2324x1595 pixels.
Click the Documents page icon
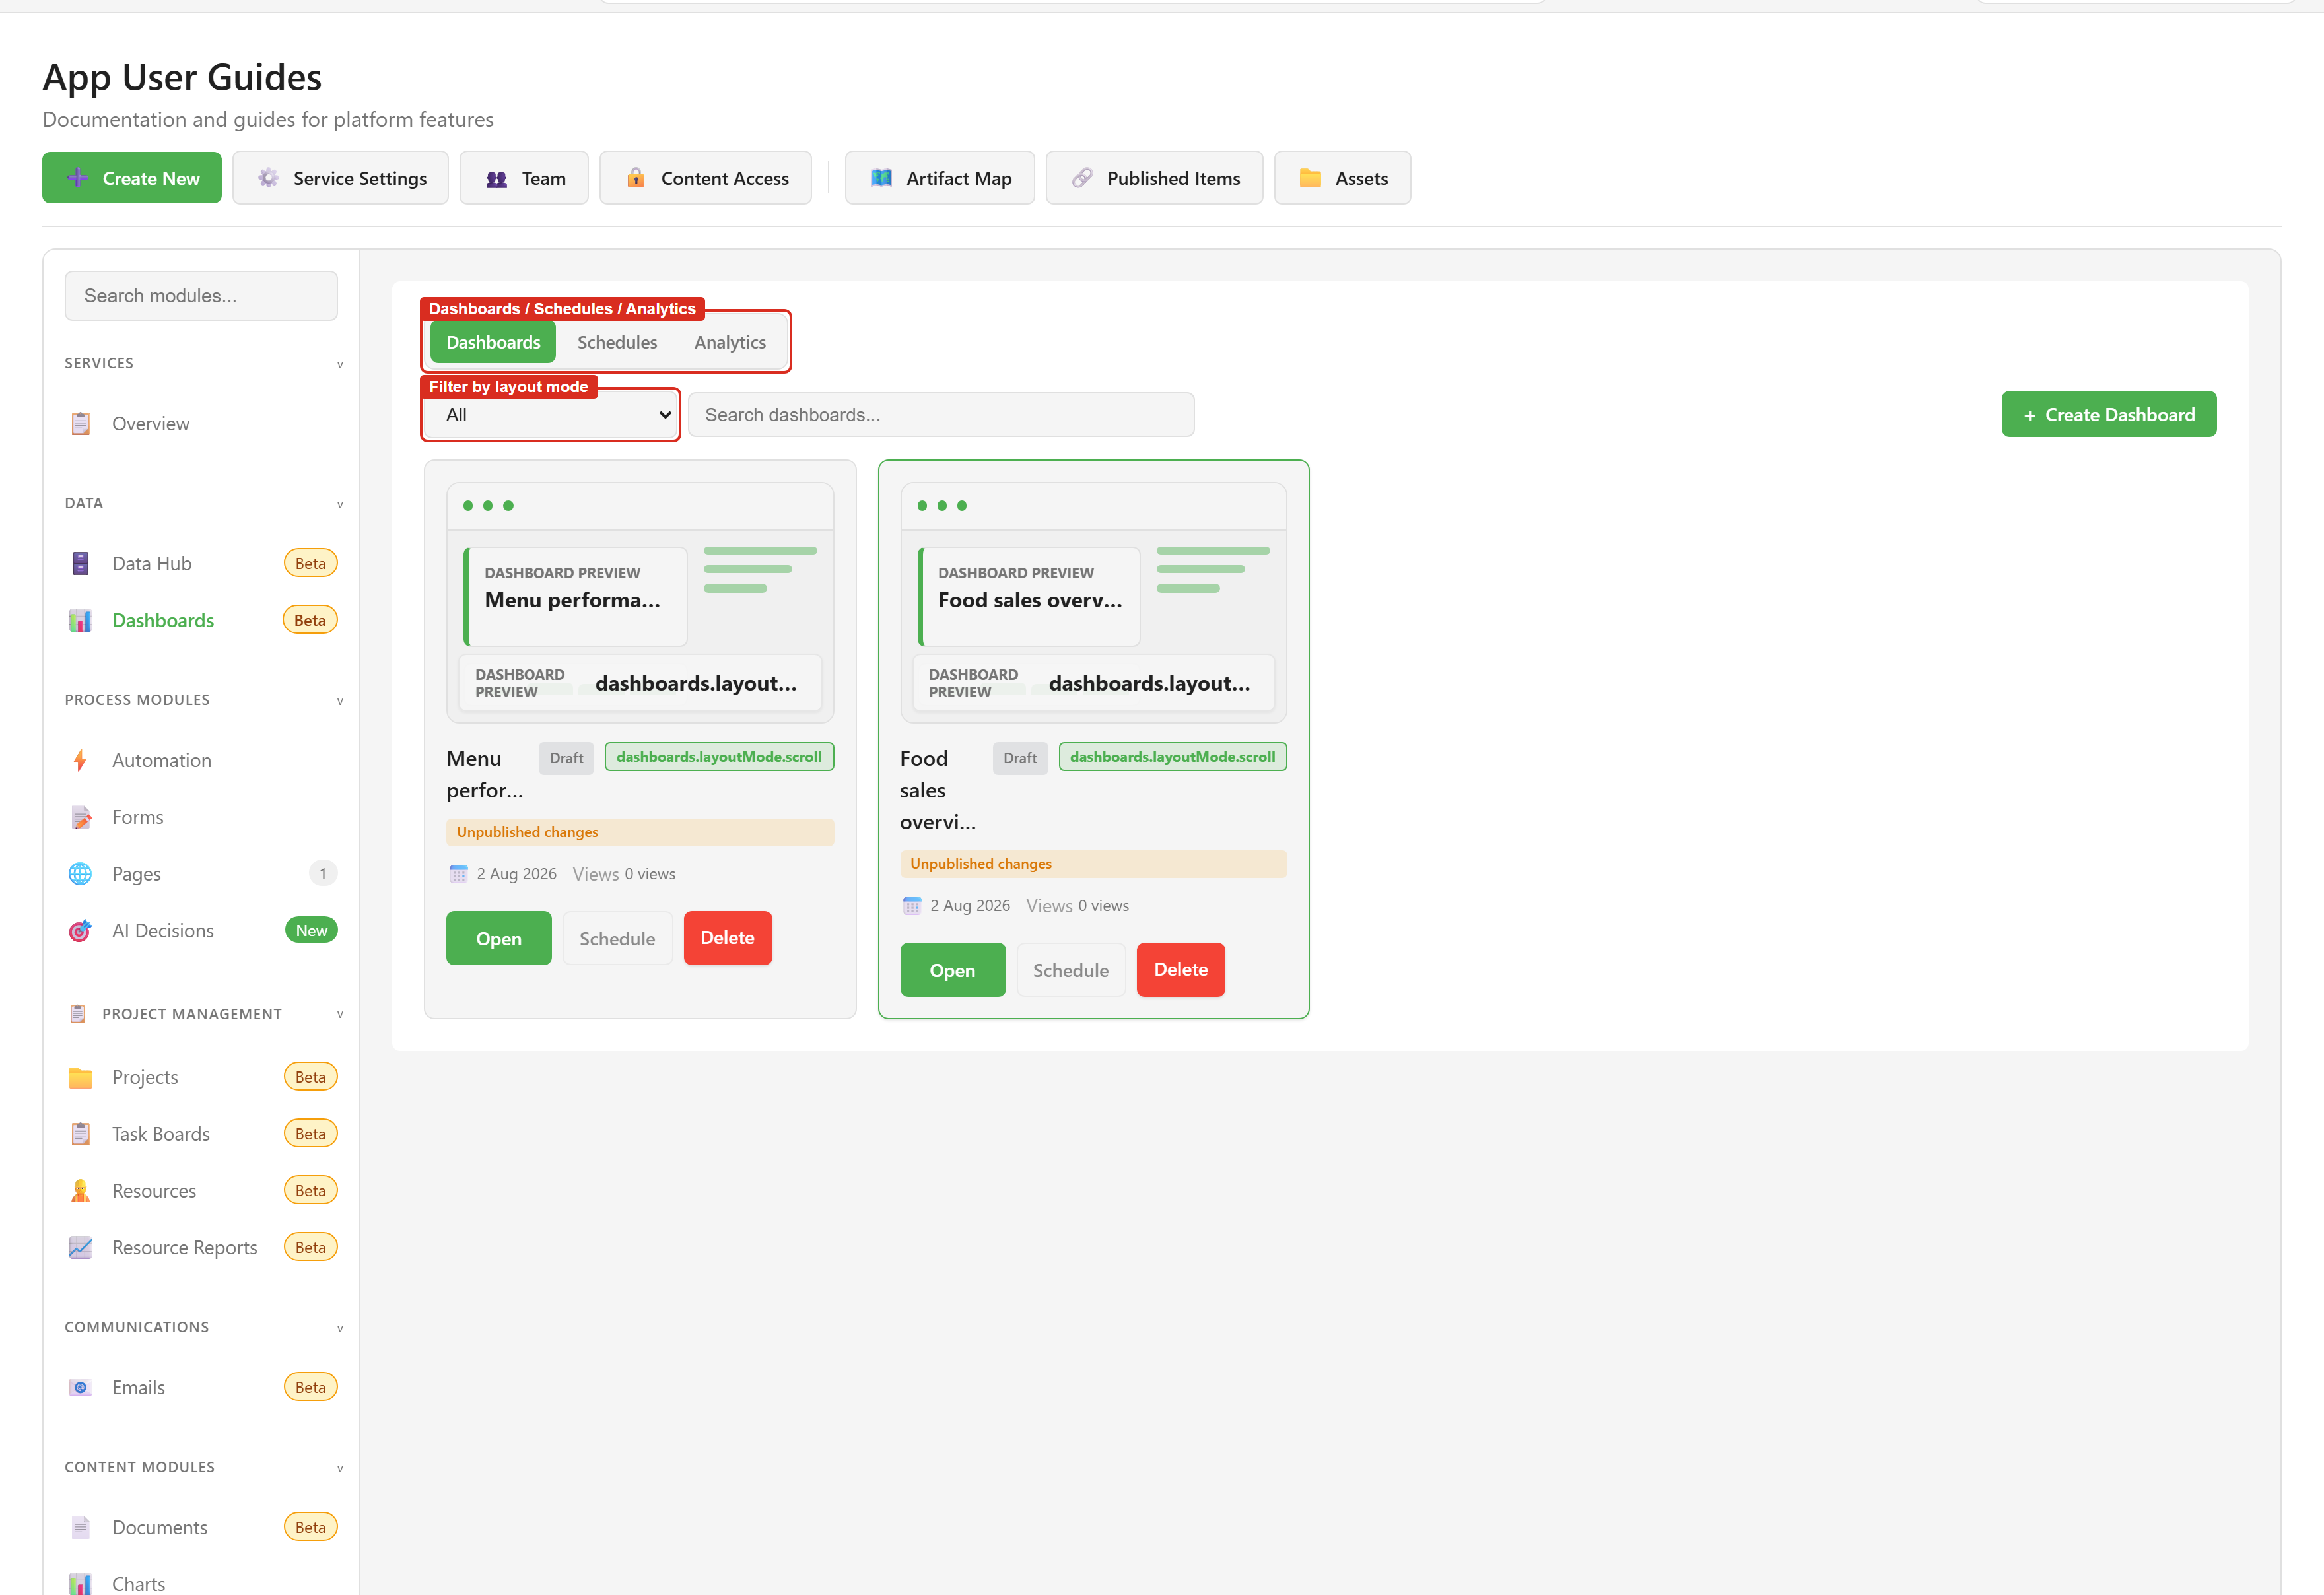point(80,1528)
